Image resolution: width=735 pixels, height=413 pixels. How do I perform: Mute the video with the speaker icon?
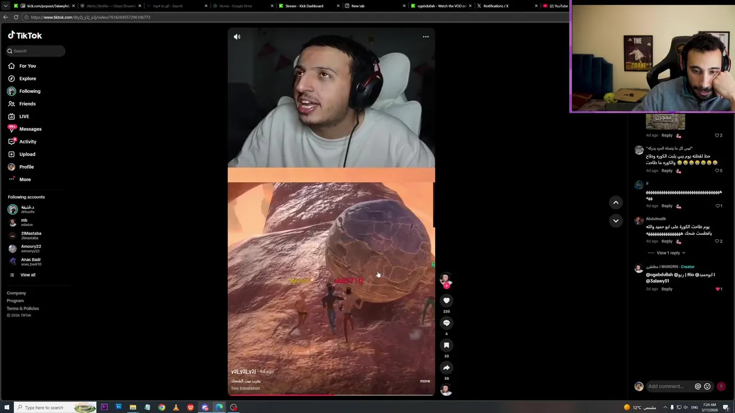click(x=237, y=37)
